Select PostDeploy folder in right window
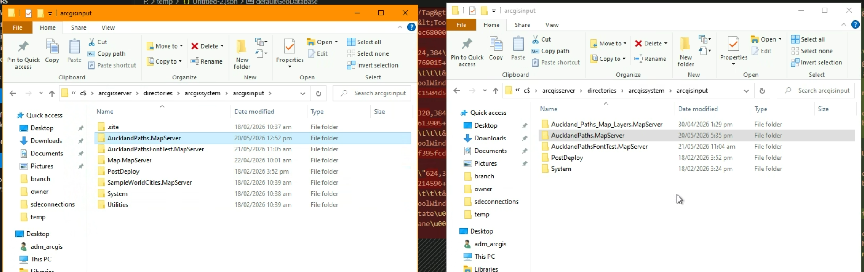Viewport: 864px width, 272px height. (567, 158)
